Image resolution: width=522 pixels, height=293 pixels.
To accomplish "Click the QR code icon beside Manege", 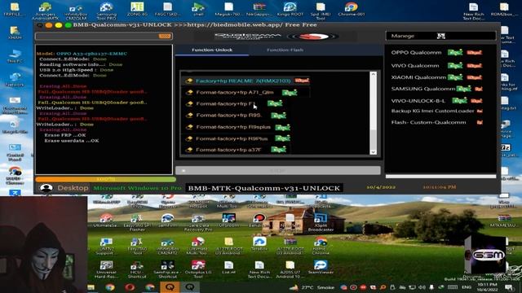I will pyautogui.click(x=441, y=36).
